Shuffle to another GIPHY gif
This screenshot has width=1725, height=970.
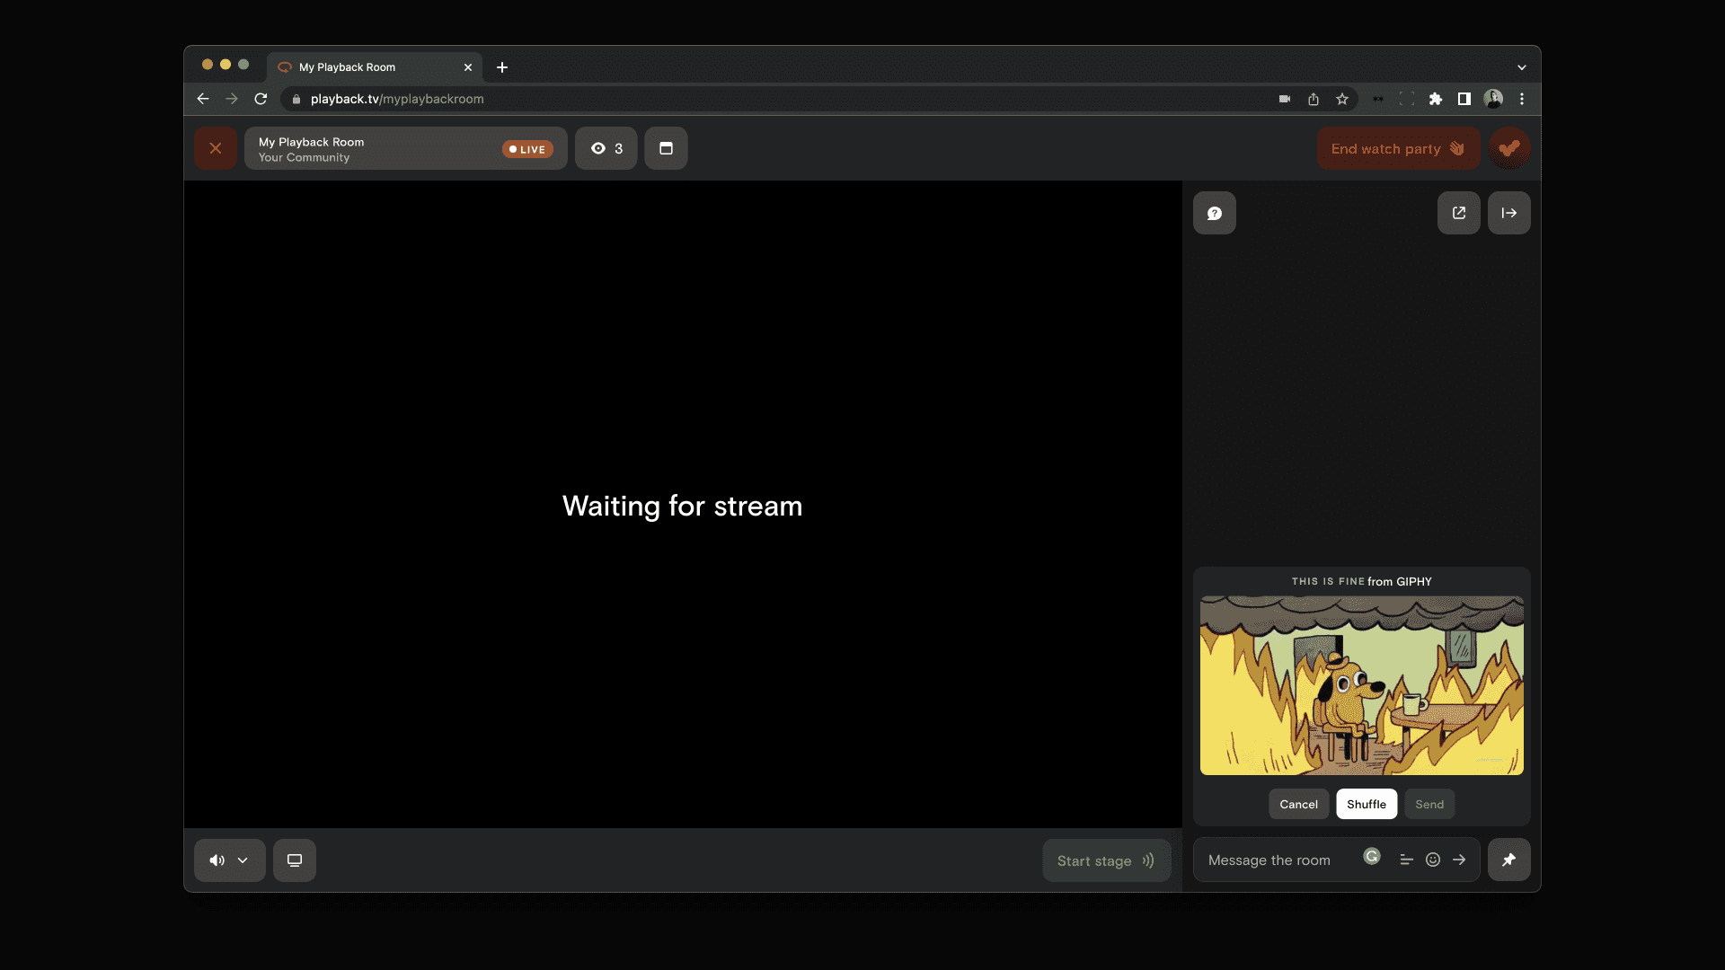point(1367,804)
